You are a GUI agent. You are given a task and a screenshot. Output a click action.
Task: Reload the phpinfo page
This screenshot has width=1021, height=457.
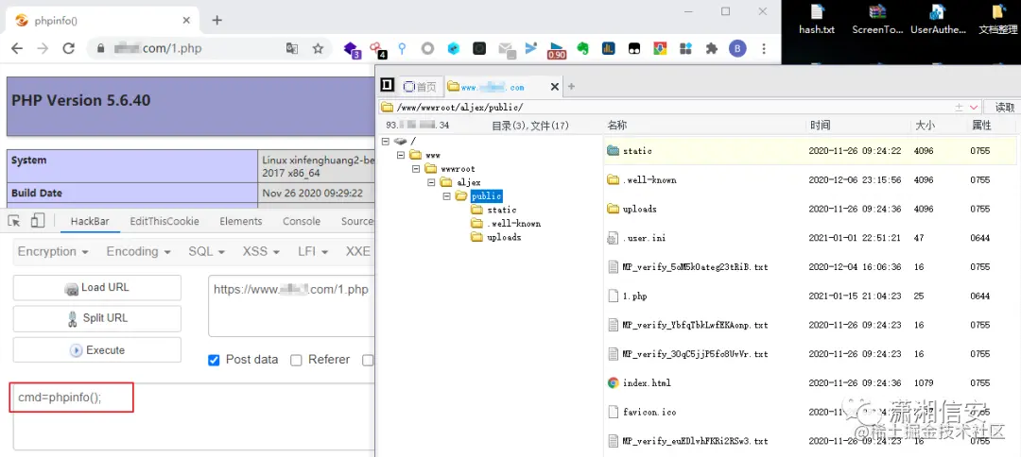(x=68, y=49)
